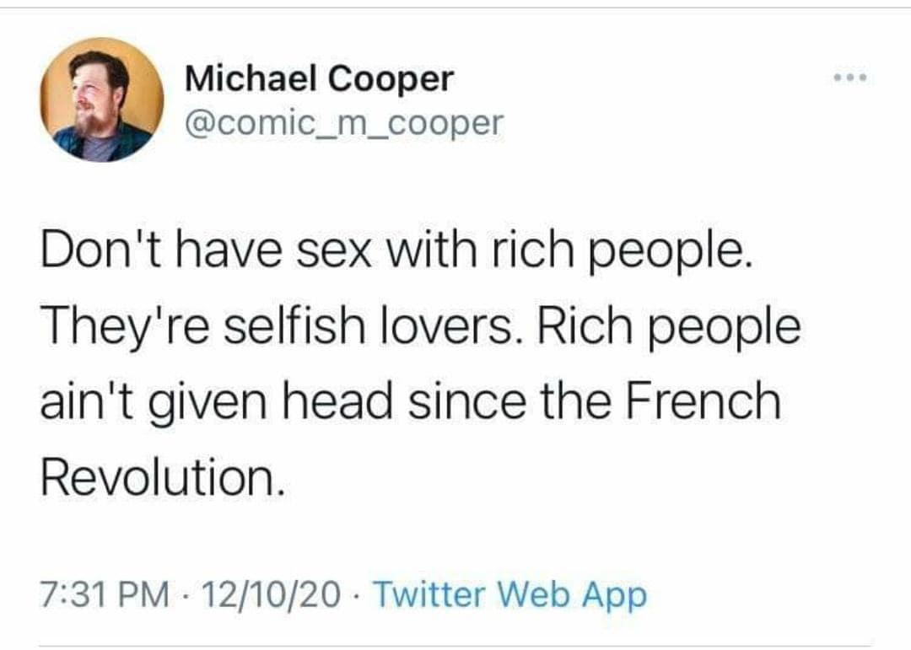This screenshot has height=650, width=911.
Task: Click Michael Cooper's profile avatar photo
Action: pyautogui.click(x=101, y=99)
